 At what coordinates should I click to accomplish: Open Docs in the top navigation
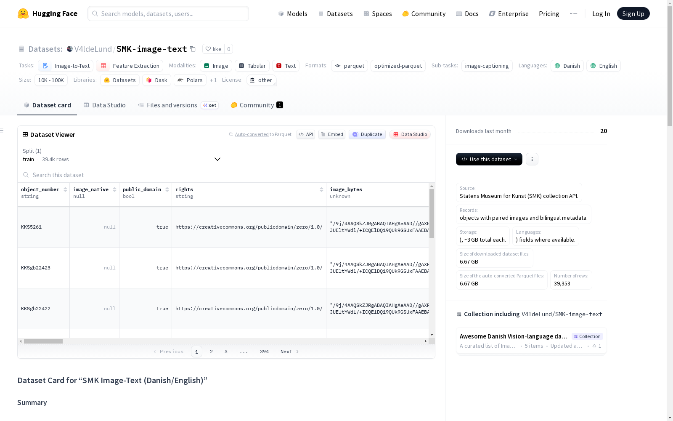coord(467,13)
